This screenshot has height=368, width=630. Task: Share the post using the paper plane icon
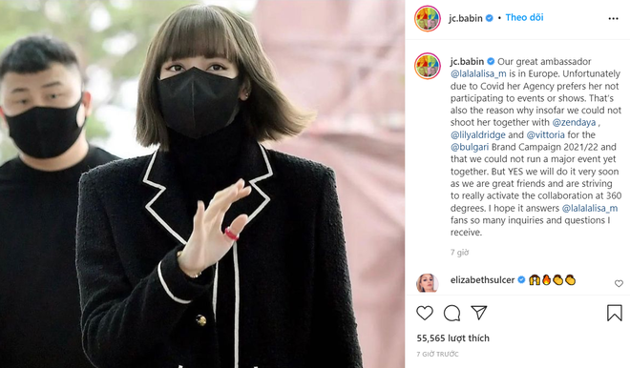pos(479,313)
